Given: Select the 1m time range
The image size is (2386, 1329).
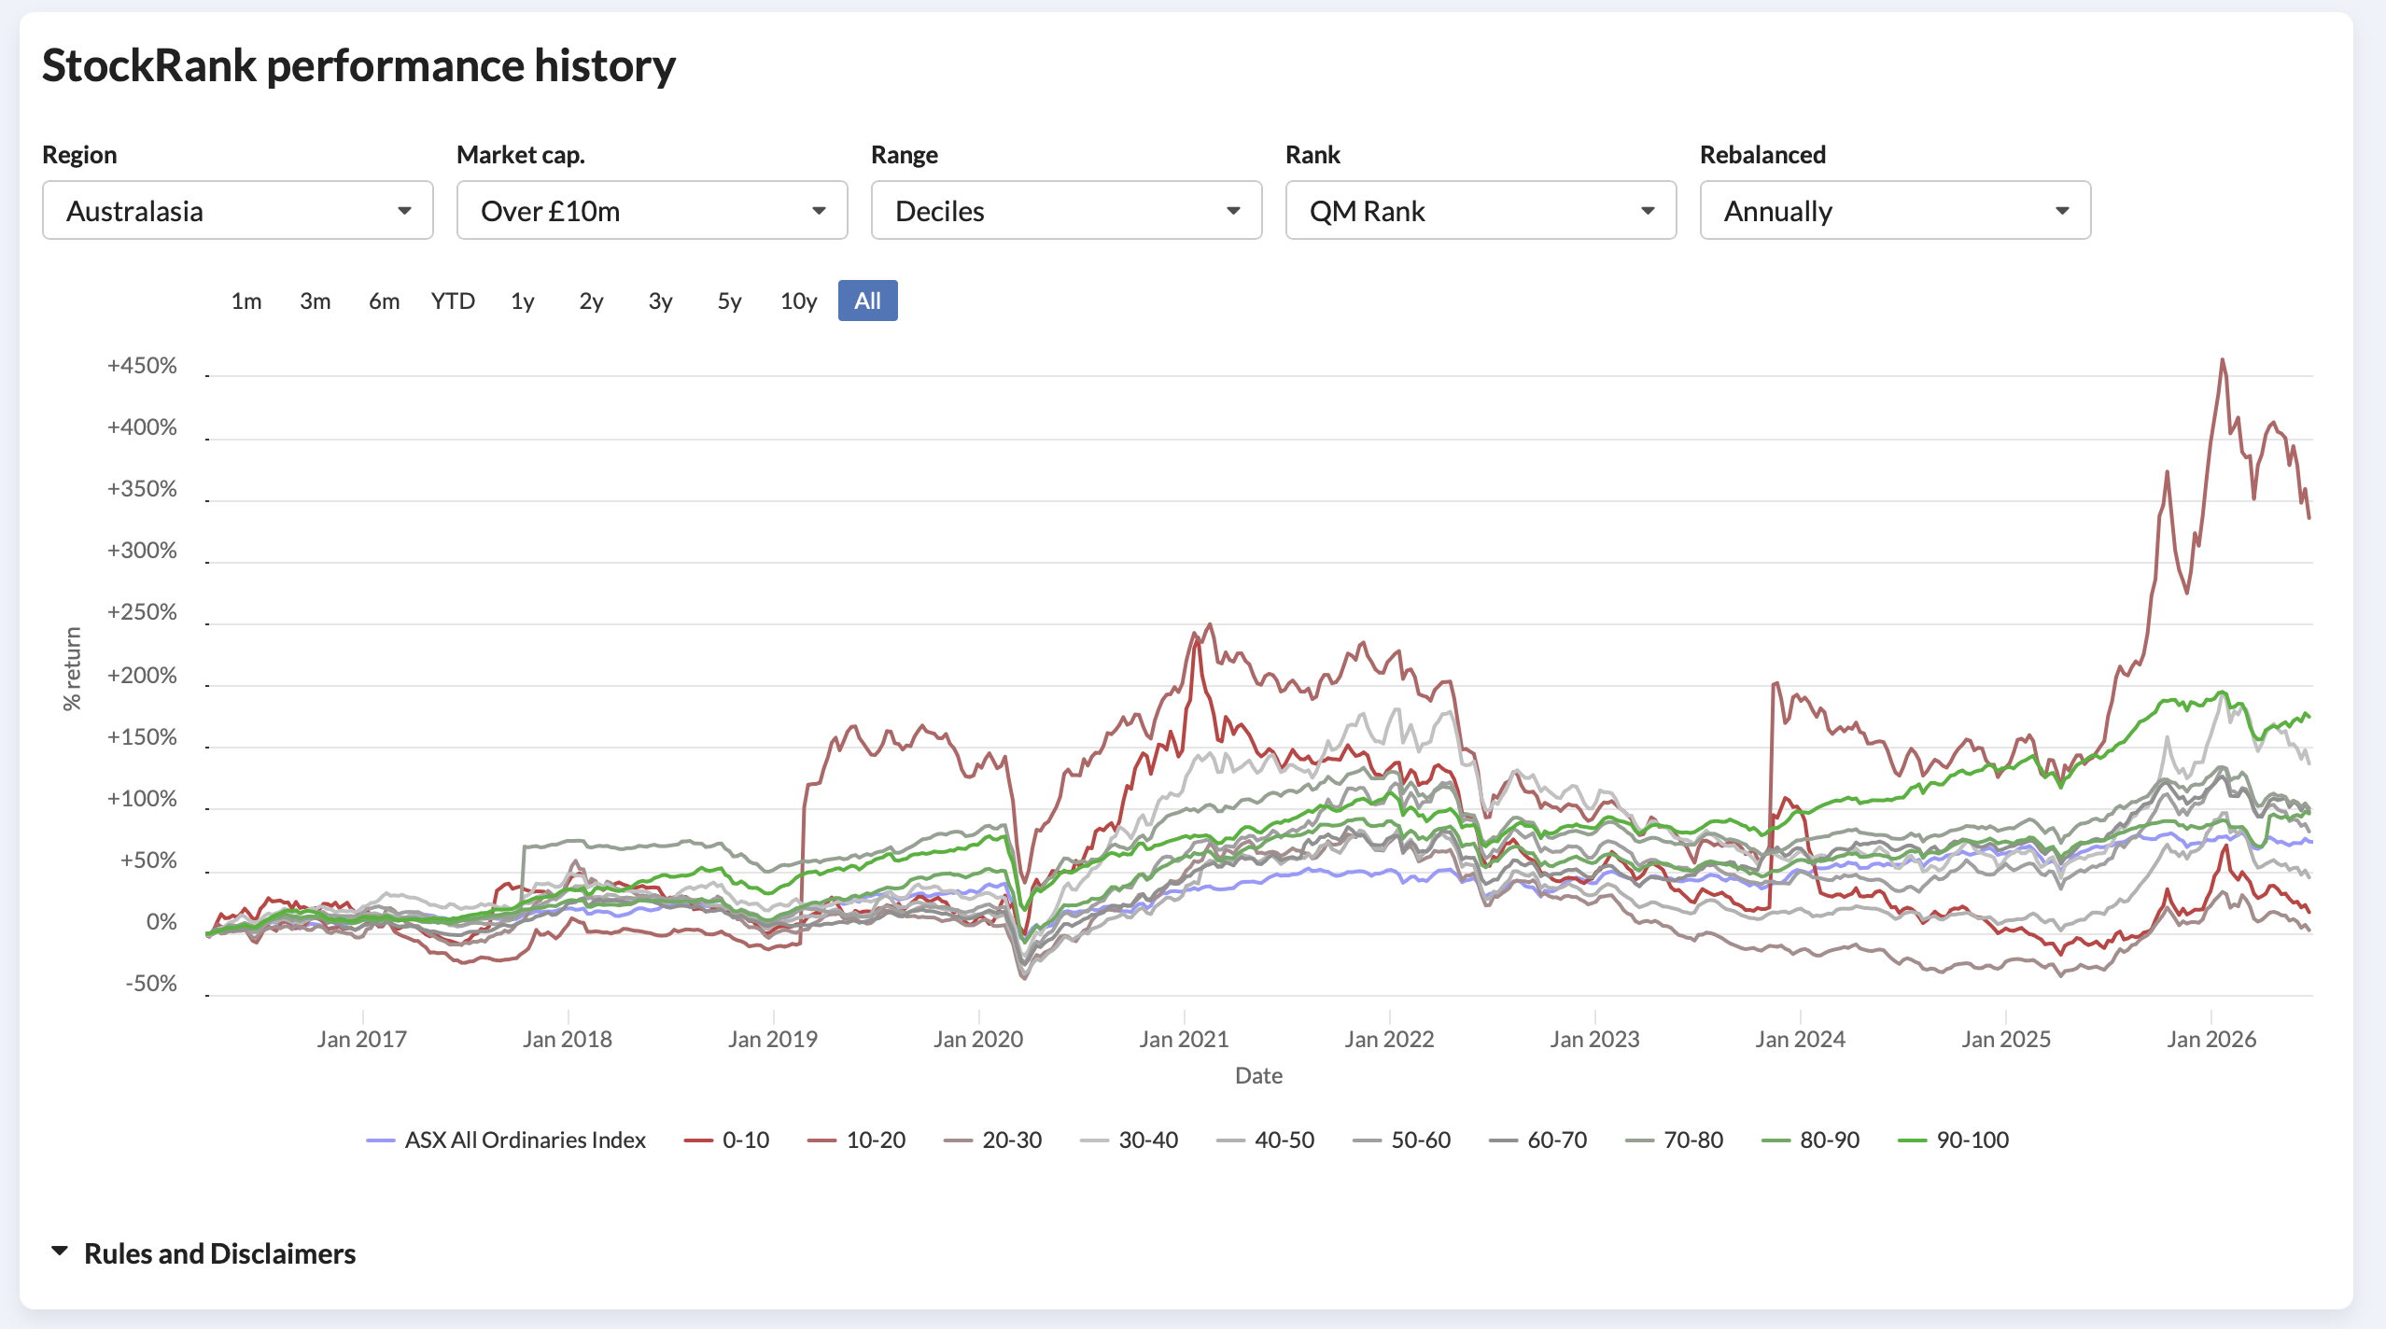Looking at the screenshot, I should (246, 301).
